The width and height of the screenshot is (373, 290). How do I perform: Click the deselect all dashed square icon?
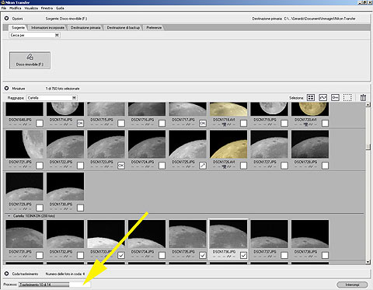(347, 98)
